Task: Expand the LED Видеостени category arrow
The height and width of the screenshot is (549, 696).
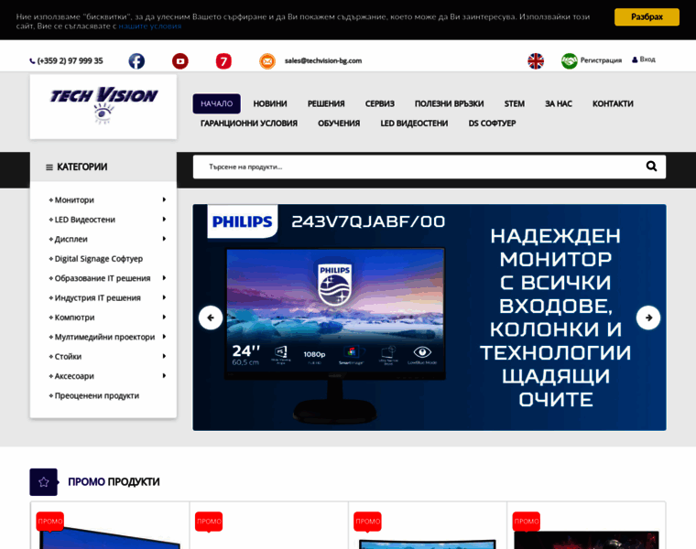Action: 164,219
